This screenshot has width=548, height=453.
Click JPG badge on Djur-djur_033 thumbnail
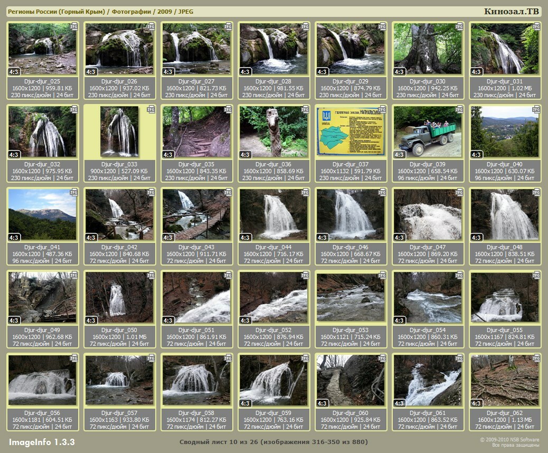pos(151,109)
